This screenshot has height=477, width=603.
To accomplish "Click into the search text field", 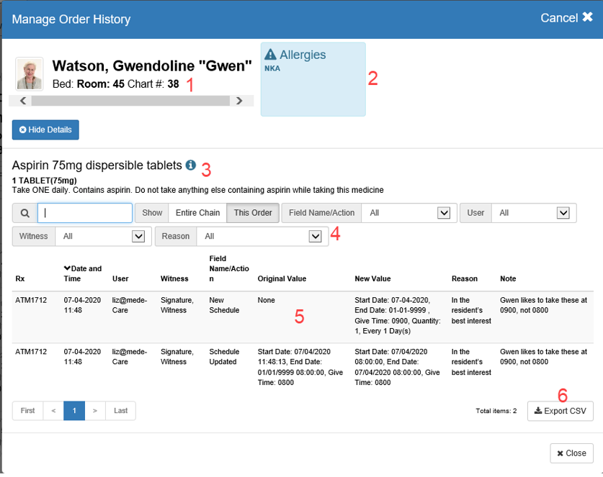I will [x=85, y=213].
